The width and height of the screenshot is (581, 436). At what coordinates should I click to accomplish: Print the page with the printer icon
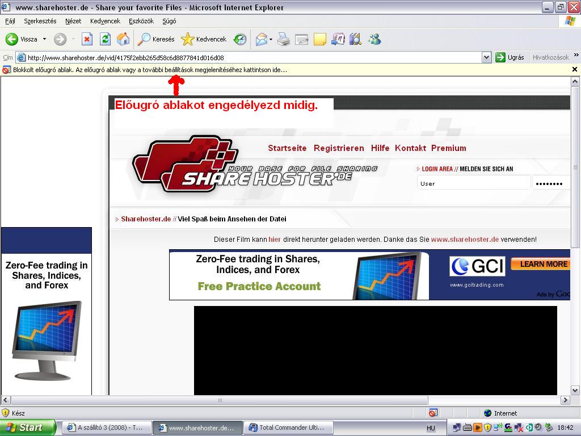tap(284, 39)
